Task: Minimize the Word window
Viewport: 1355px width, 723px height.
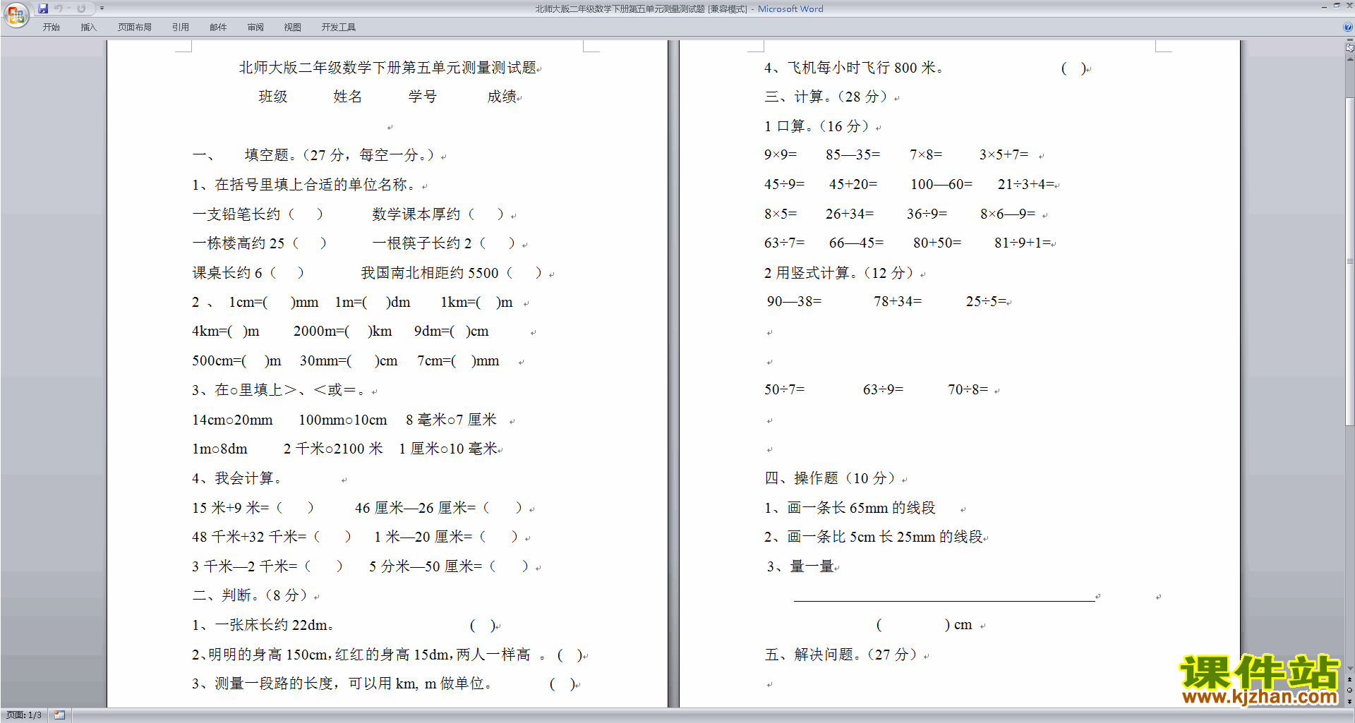Action: pos(1324,6)
